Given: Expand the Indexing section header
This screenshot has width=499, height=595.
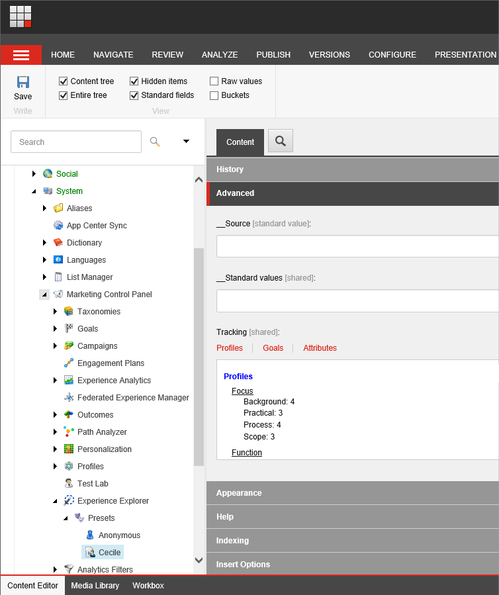Looking at the screenshot, I should [353, 540].
